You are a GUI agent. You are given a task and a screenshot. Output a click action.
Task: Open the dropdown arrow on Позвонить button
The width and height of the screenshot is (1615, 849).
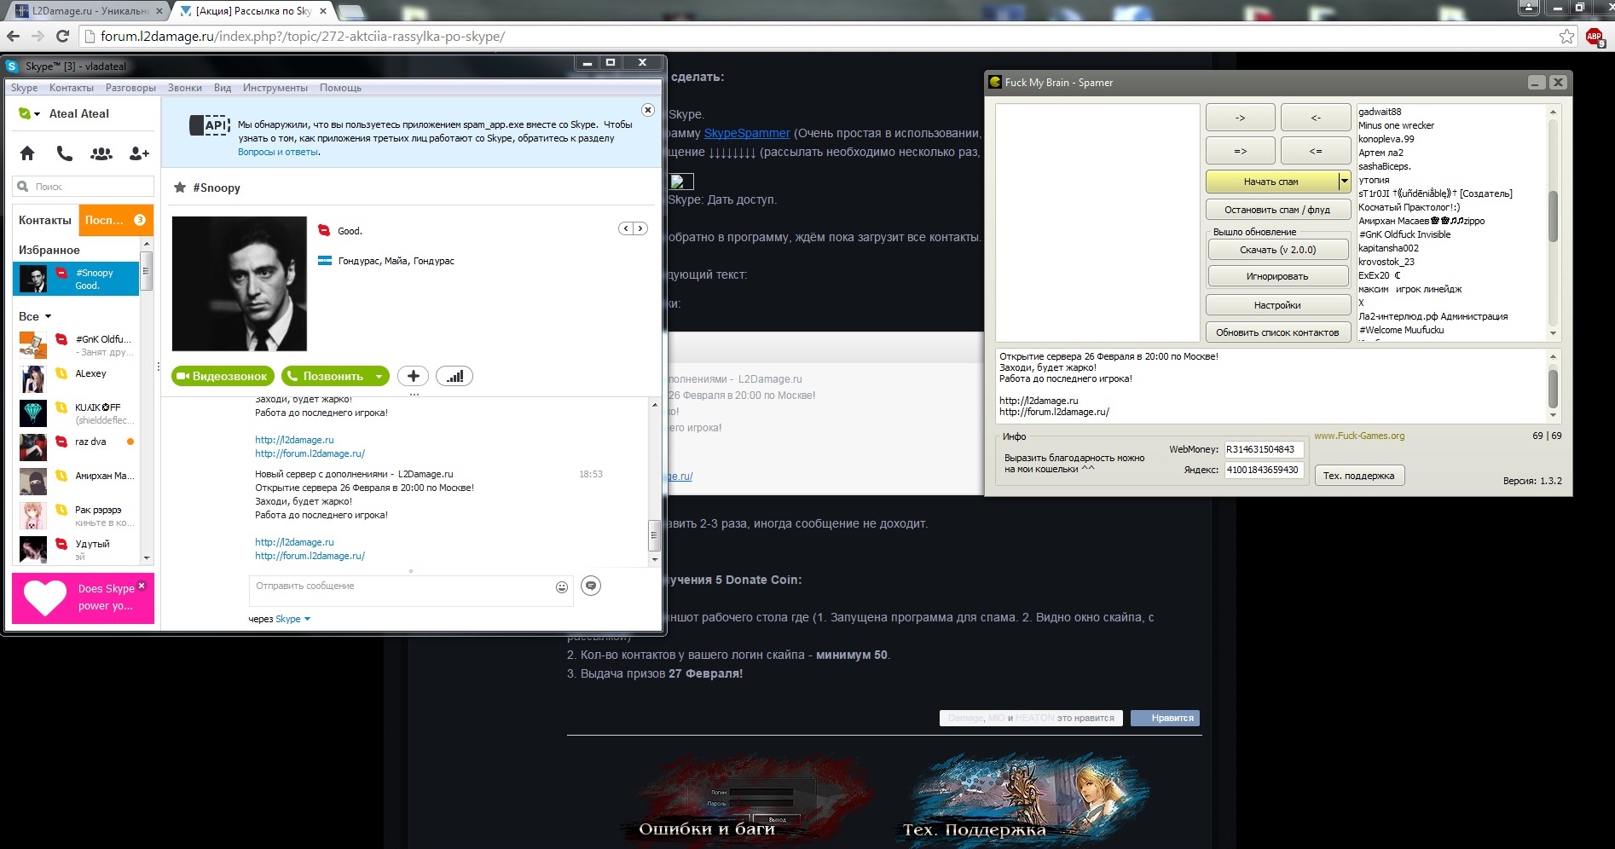379,376
